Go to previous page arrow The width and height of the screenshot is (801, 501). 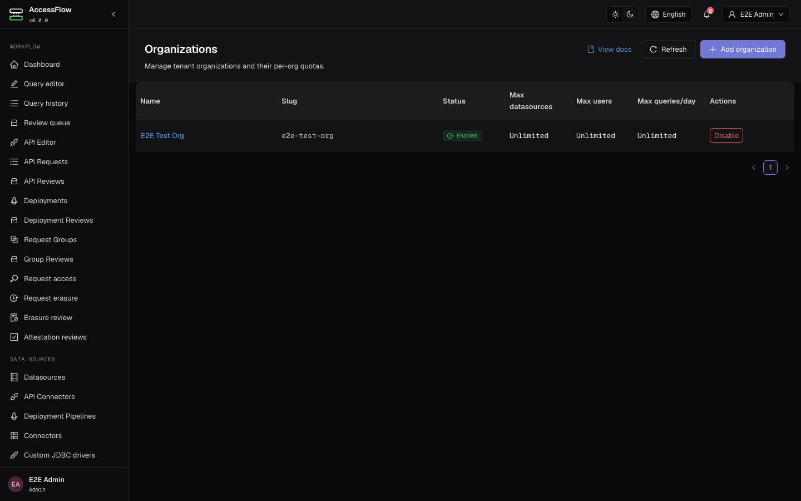754,168
